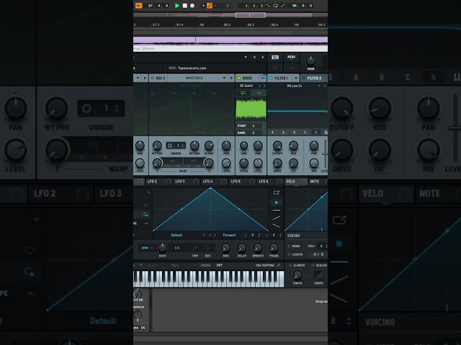
Task: Click the AC hum1 noise sample name
Action: [246, 86]
